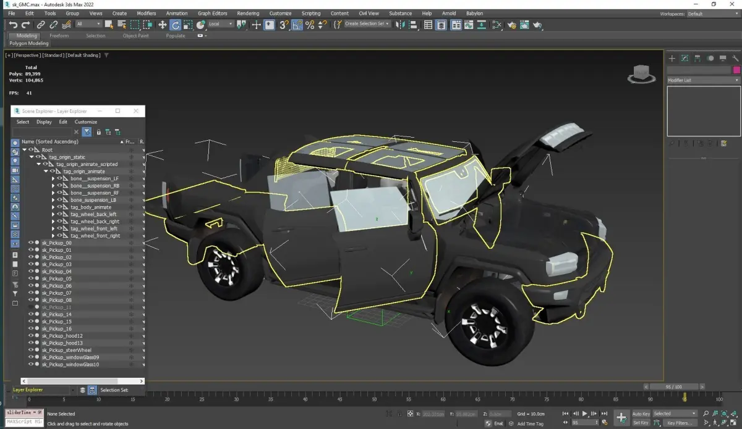The height and width of the screenshot is (429, 742).
Task: Click the Polygon Modeling panel label
Action: pyautogui.click(x=29, y=44)
